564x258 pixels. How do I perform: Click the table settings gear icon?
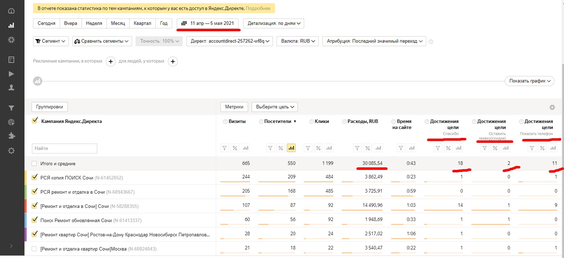(x=552, y=107)
